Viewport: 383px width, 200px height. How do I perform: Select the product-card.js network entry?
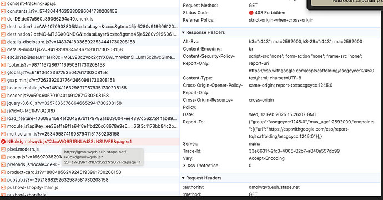tap(89, 172)
